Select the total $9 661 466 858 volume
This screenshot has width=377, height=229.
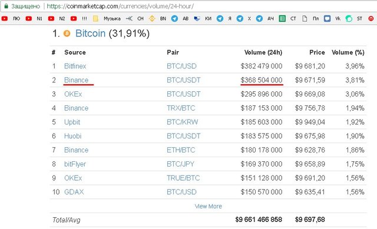tap(259, 220)
